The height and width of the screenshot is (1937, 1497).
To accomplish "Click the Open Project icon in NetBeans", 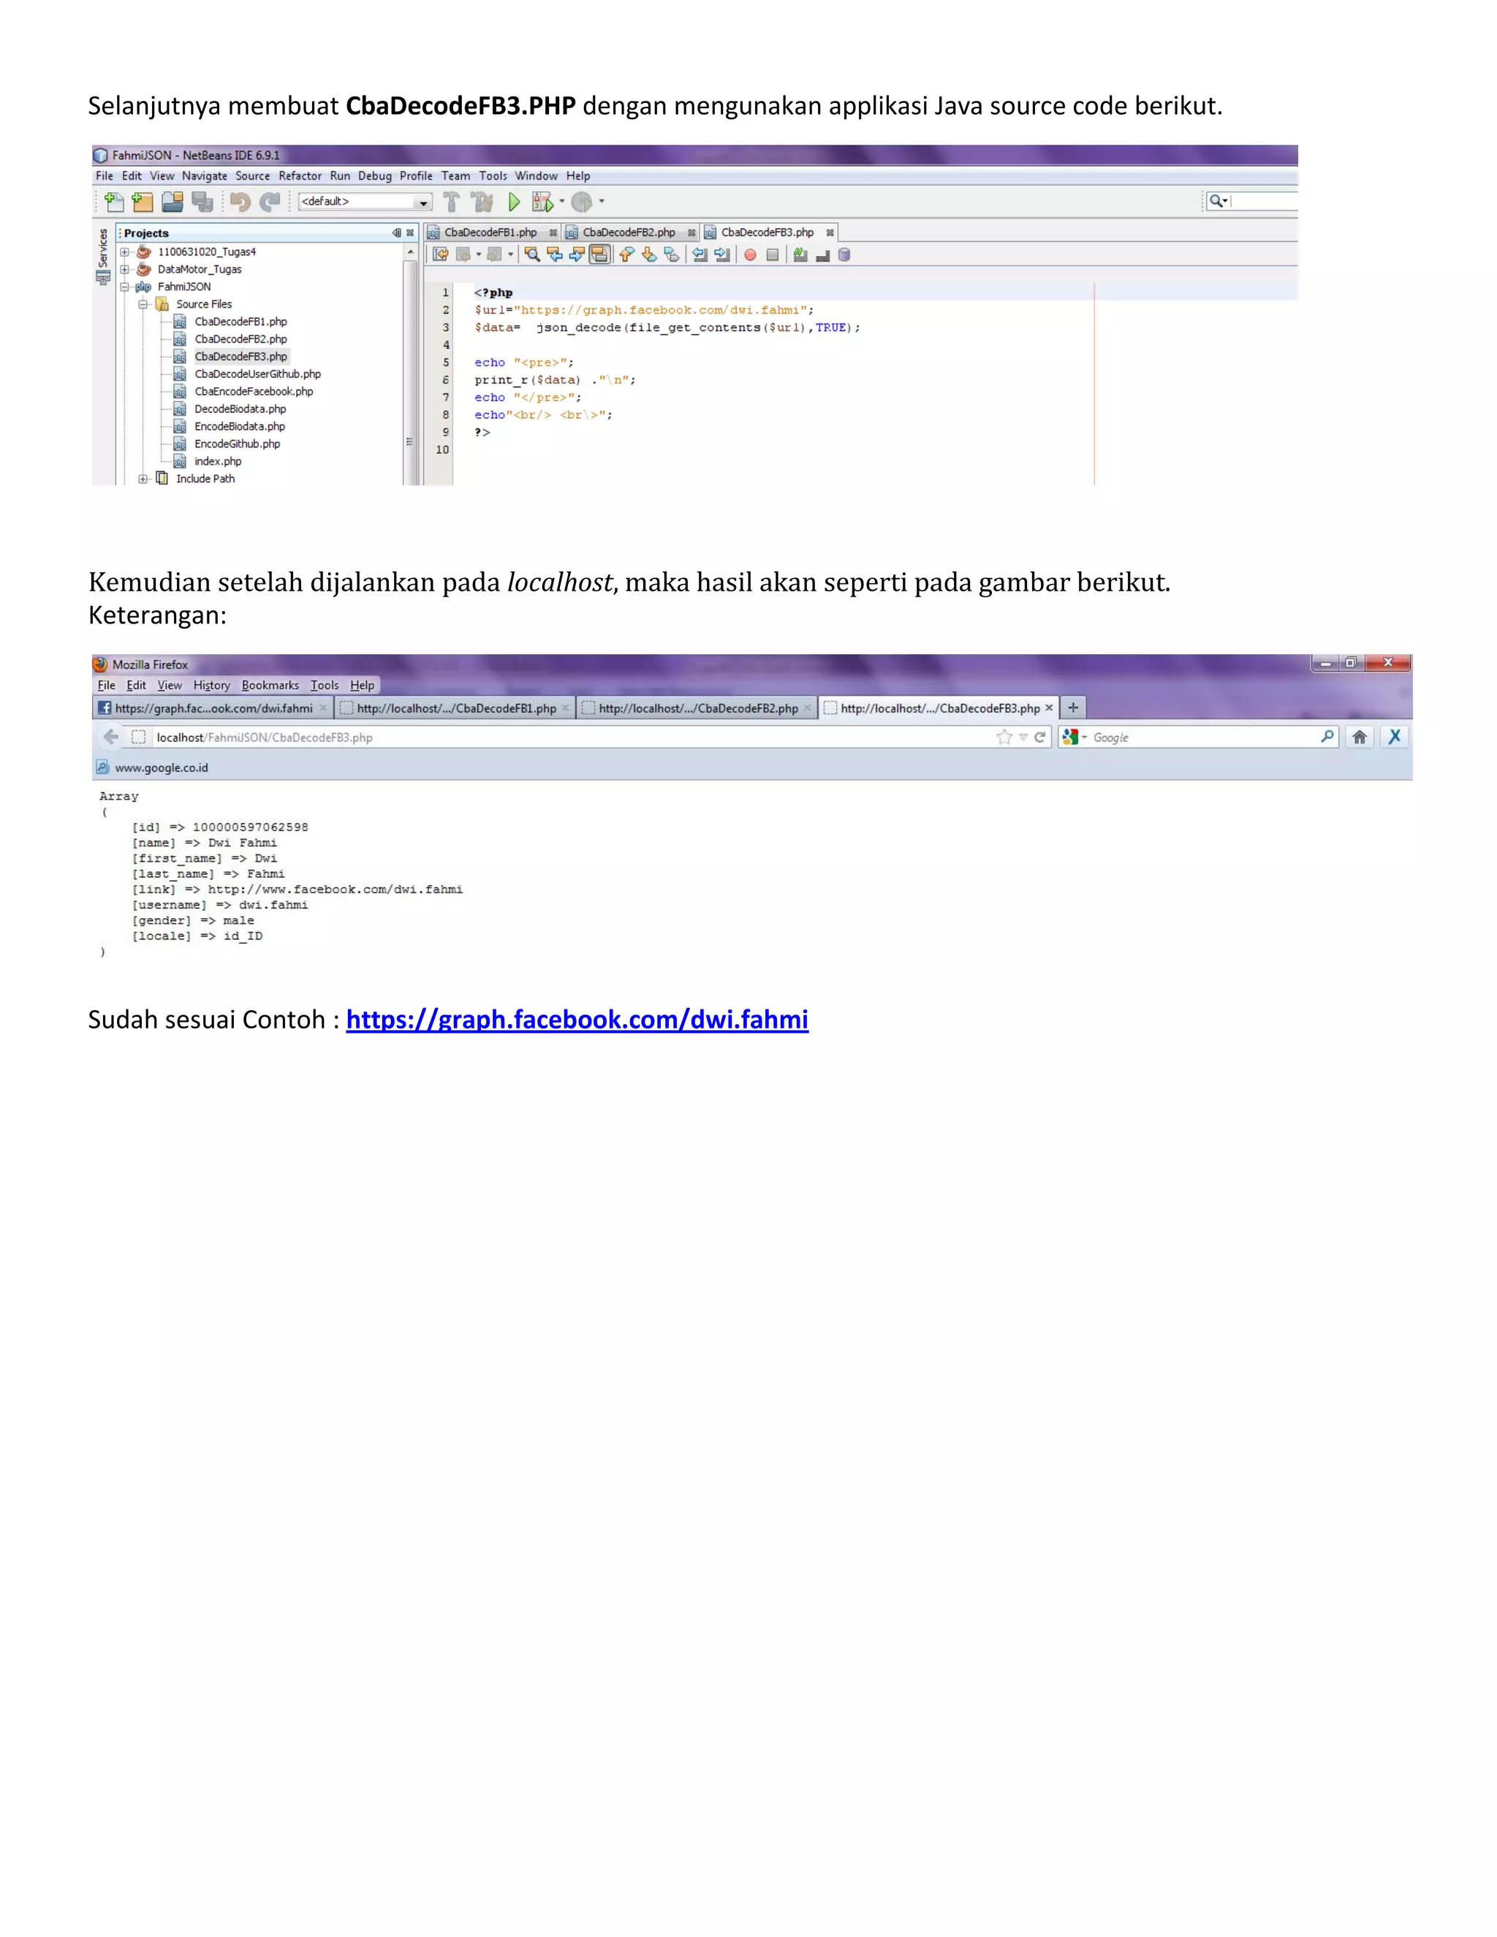I will pos(173,202).
